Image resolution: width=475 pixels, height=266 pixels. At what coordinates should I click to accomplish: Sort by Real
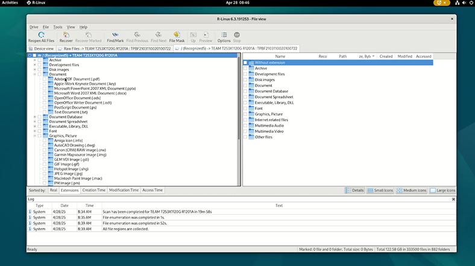coord(53,190)
